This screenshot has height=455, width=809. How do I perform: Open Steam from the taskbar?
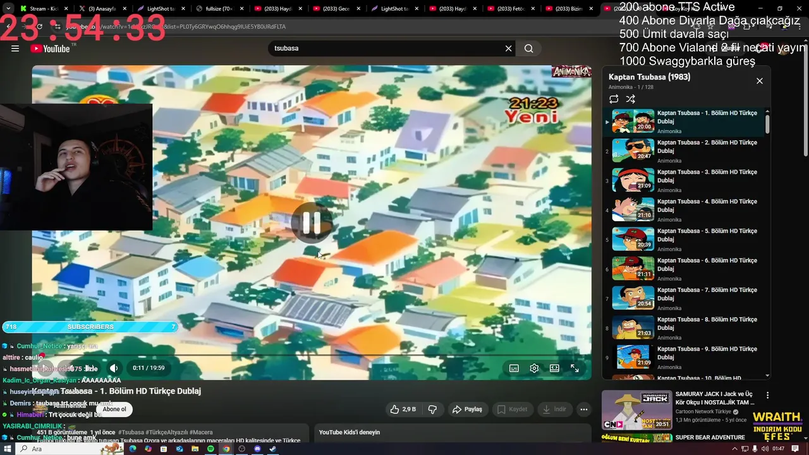point(273,449)
